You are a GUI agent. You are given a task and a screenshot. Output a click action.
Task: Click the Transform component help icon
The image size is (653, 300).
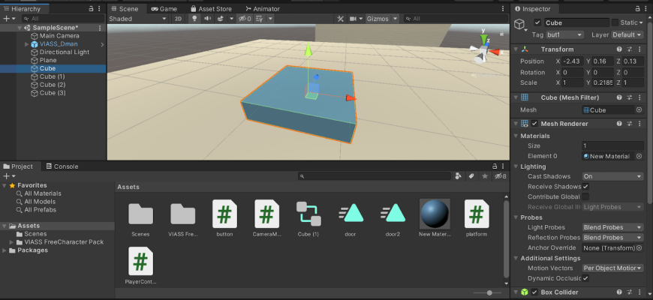point(618,49)
